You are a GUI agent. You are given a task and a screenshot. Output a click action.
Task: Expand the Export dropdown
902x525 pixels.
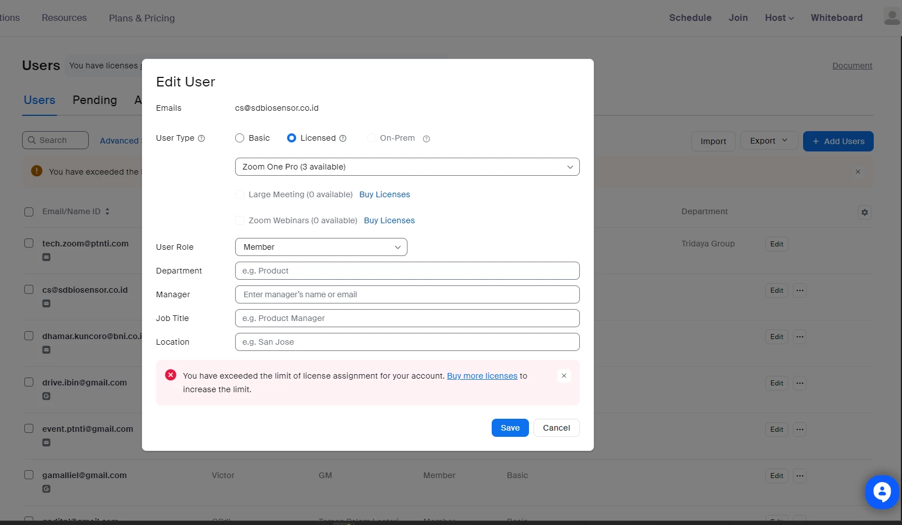[769, 141]
